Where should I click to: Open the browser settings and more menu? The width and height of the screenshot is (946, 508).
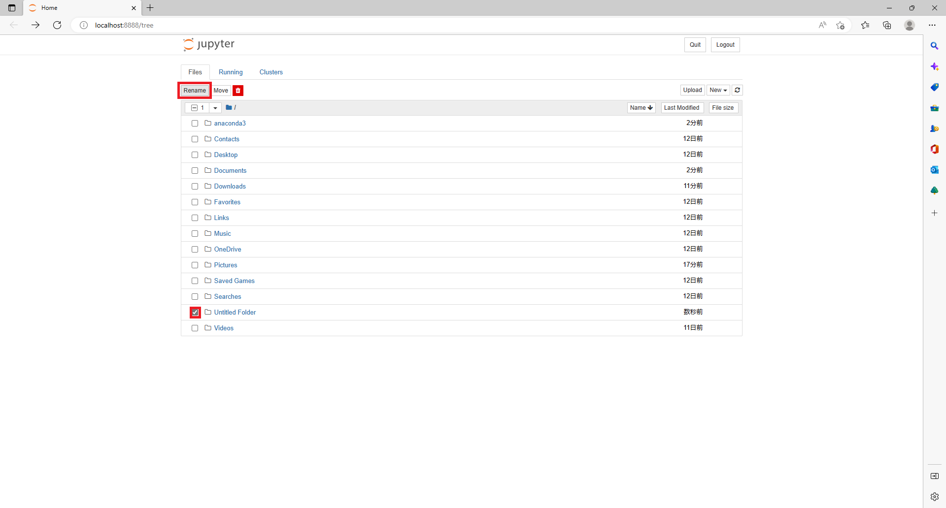coord(932,25)
